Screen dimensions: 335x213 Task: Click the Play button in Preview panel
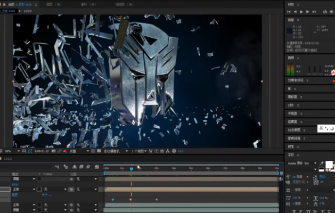point(301,11)
